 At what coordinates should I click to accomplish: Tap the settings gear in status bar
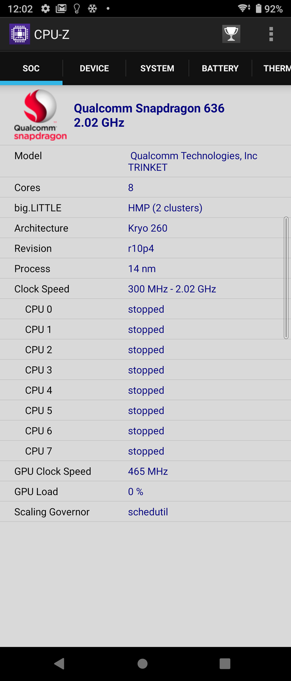45,9
